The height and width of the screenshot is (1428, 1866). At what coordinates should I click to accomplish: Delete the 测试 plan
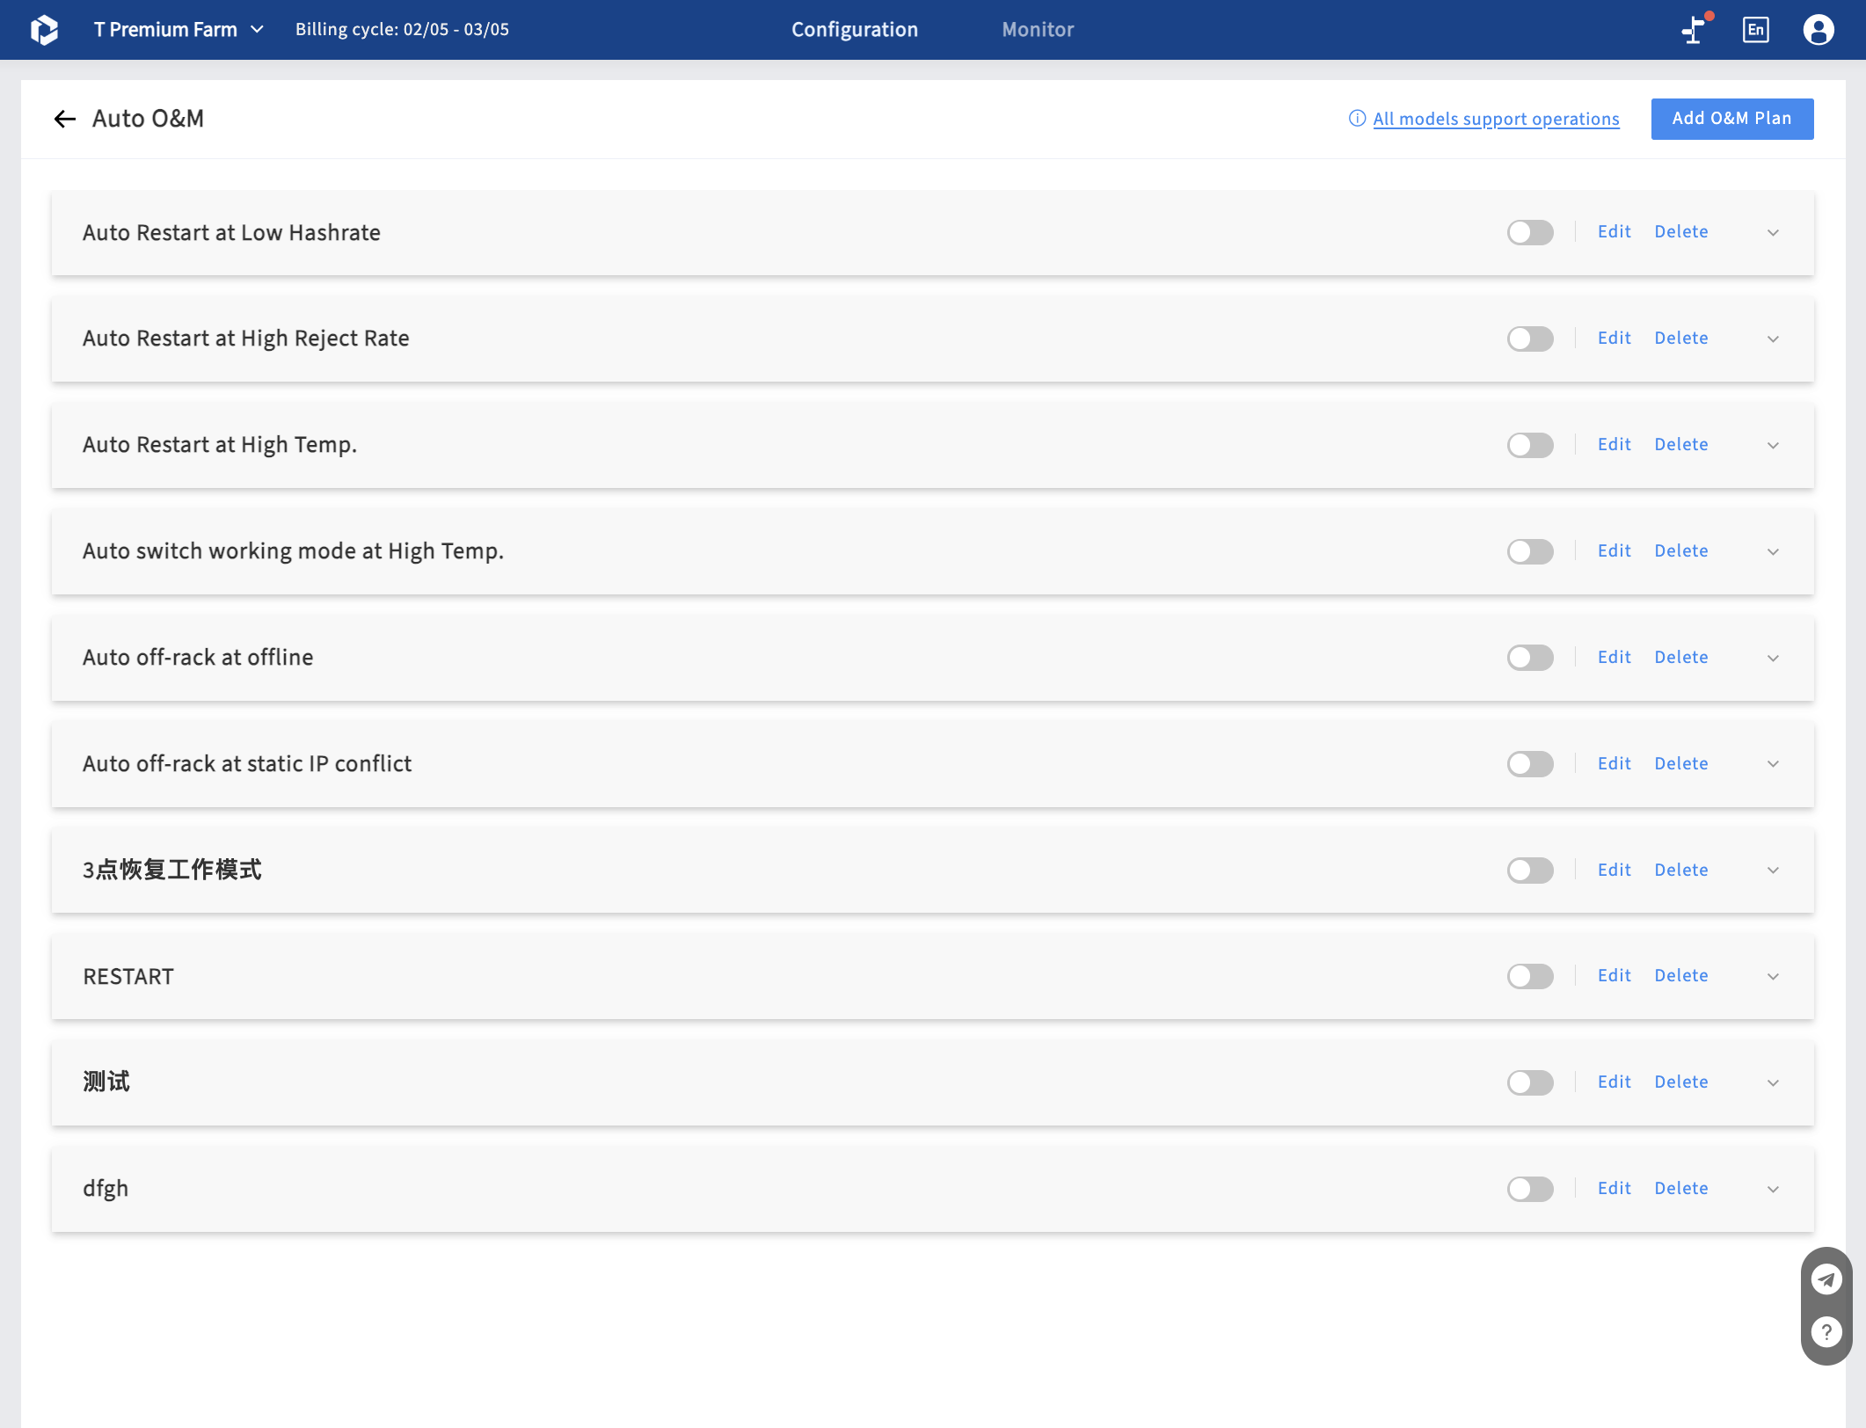(x=1680, y=1082)
